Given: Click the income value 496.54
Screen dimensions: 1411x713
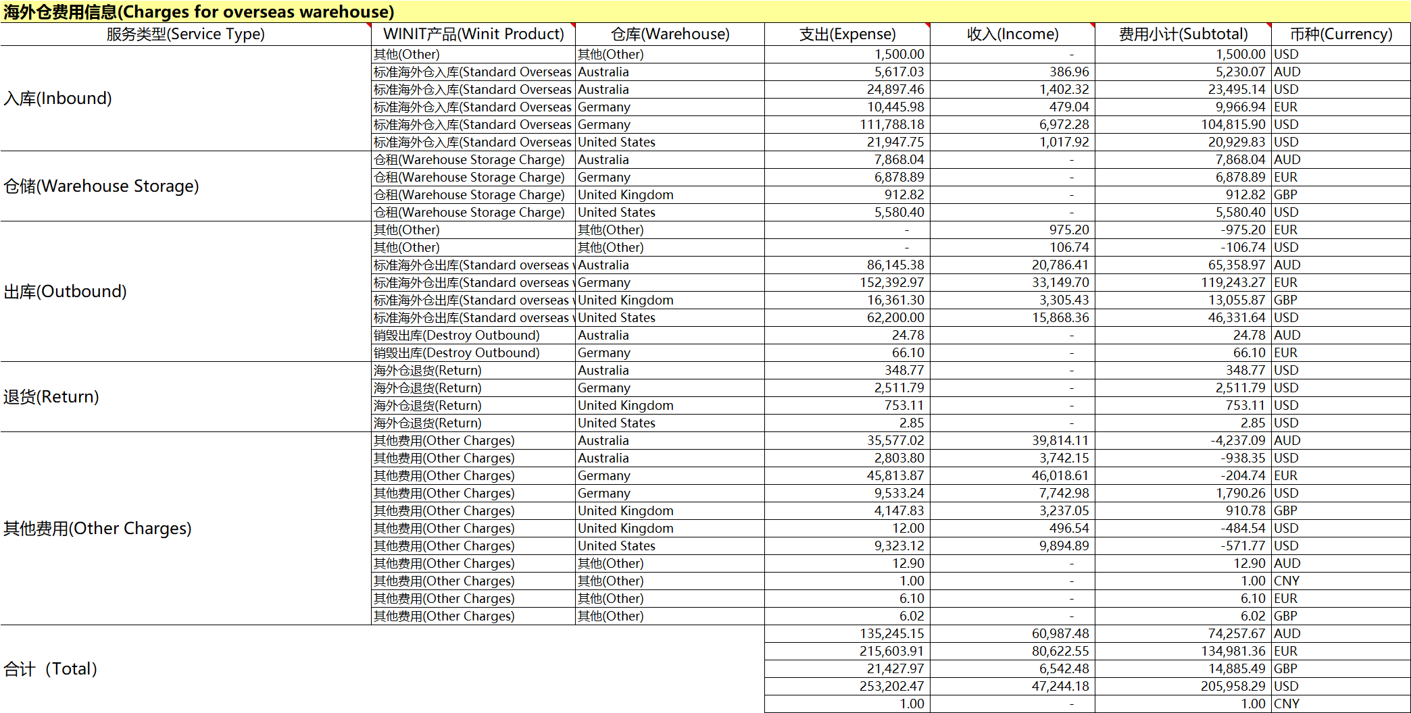Looking at the screenshot, I should [x=1012, y=528].
